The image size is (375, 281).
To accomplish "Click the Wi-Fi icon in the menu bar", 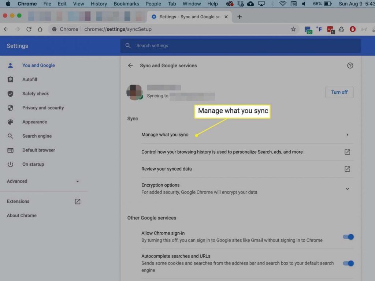I will coord(283,4).
